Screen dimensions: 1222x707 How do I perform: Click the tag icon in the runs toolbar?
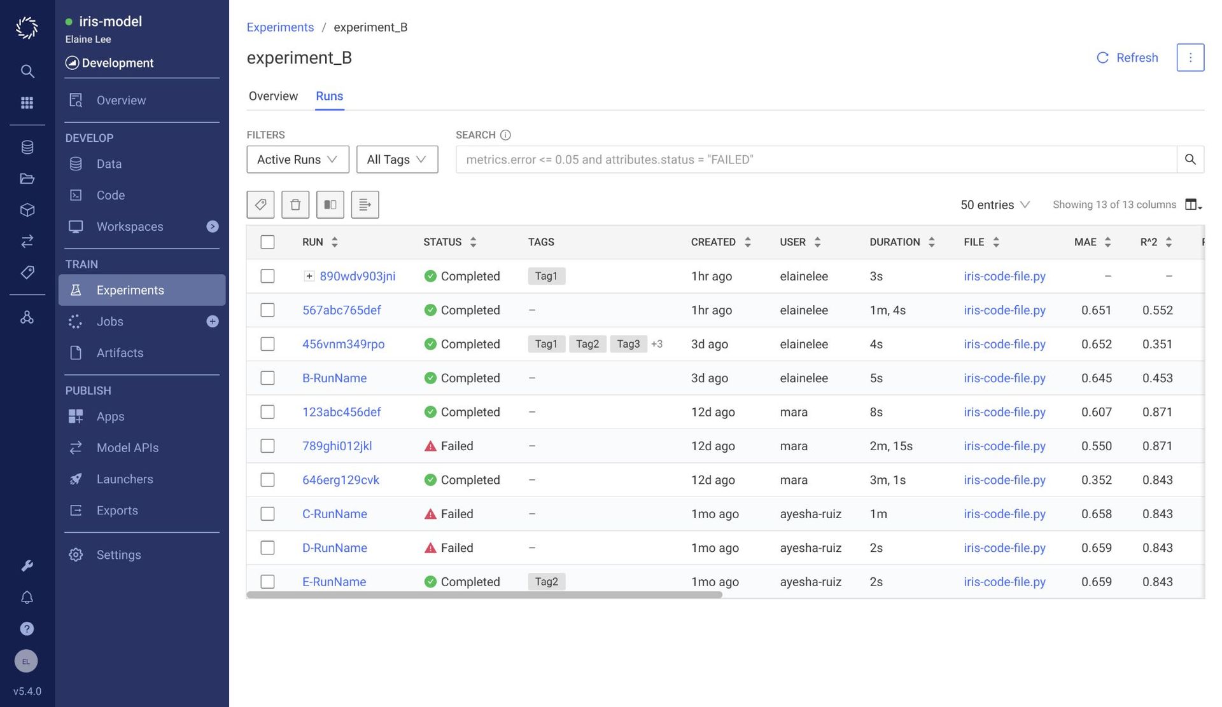(260, 205)
